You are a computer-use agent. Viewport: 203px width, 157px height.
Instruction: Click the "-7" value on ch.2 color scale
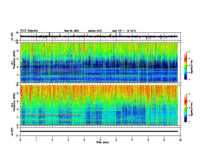189,122
